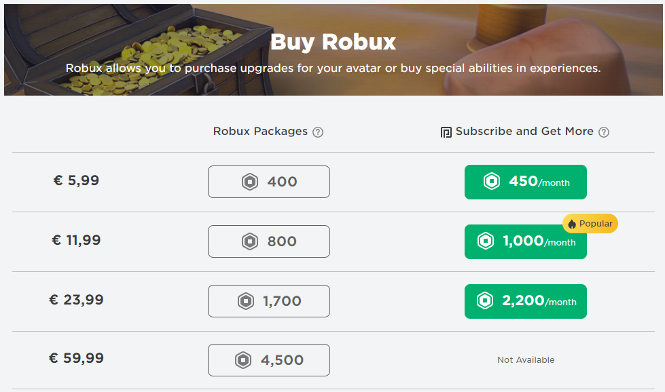This screenshot has height=392, width=665.
Task: Click the Buy Robux banner title
Action: (333, 42)
